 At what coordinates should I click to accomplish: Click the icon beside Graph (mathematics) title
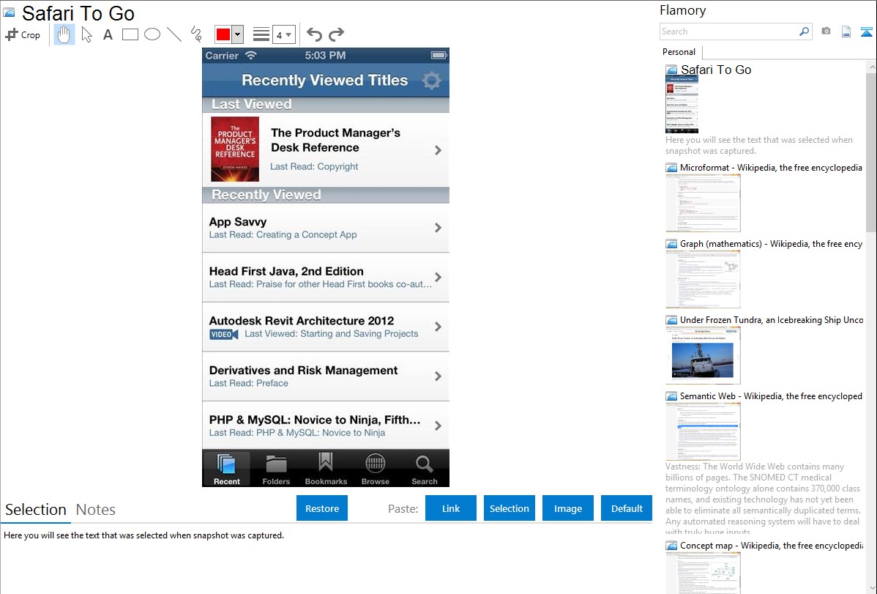pyautogui.click(x=671, y=244)
